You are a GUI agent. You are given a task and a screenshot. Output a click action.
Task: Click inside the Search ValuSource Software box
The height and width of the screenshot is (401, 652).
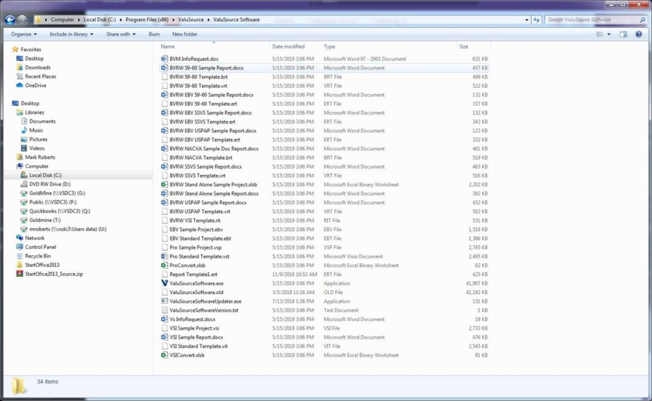[x=595, y=19]
